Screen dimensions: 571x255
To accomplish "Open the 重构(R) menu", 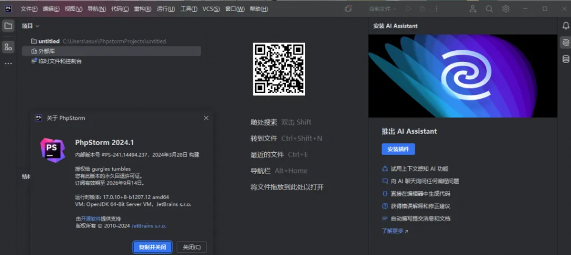I will coord(142,9).
